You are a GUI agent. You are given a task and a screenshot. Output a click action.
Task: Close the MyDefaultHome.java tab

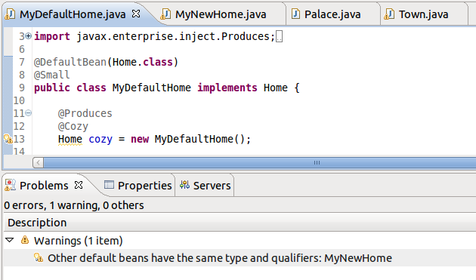coord(136,14)
